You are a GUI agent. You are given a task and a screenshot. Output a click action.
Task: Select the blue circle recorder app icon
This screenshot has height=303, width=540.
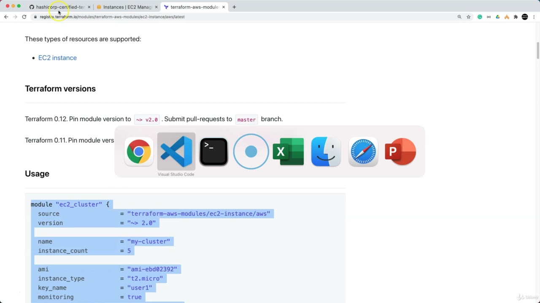[x=251, y=151]
